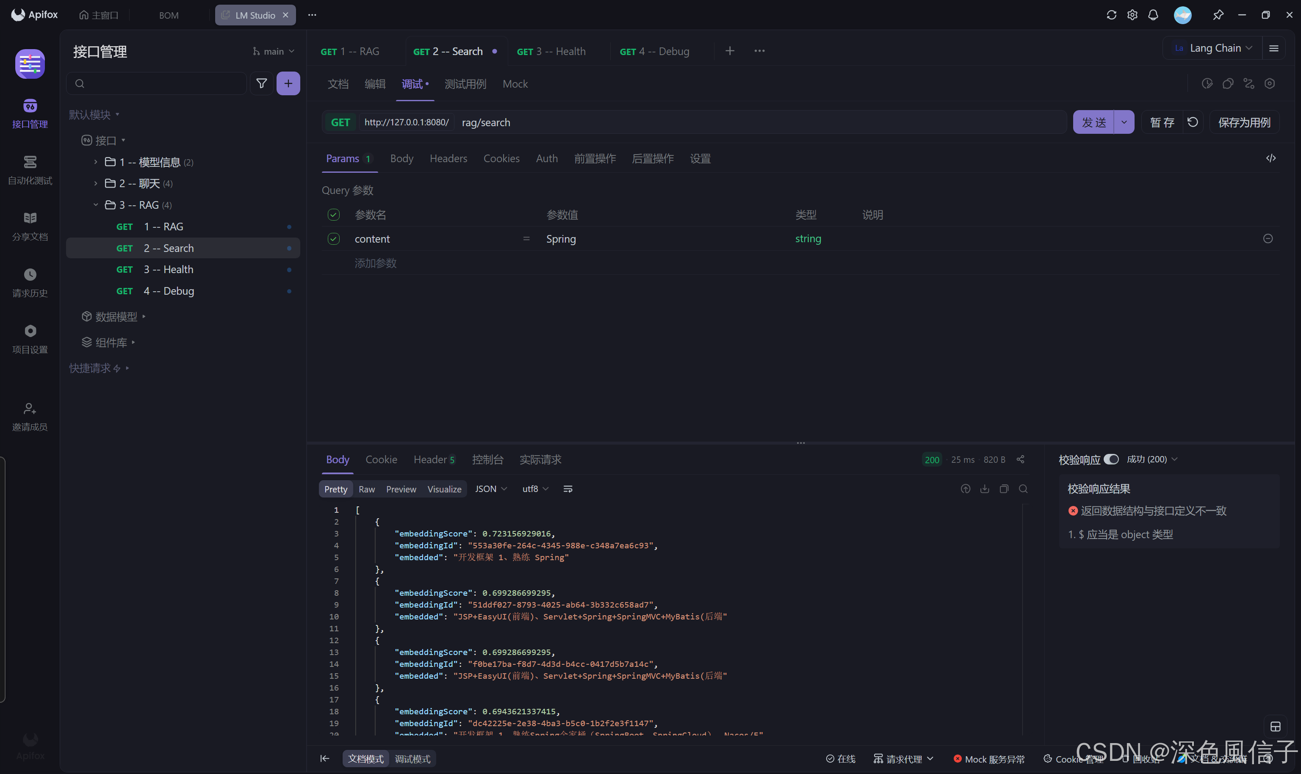This screenshot has height=774, width=1301.
Task: Open the JSON format dropdown
Action: tap(490, 489)
